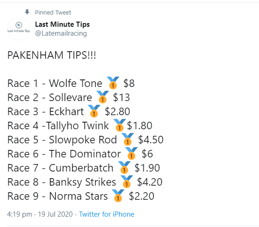Click the medal emoji next to Sollevare
The image size is (259, 227).
(x=102, y=97)
